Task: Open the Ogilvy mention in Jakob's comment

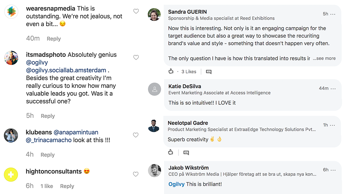Action: coord(176,184)
